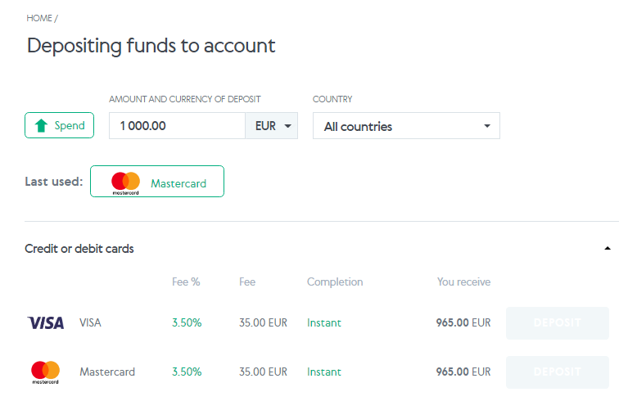
Task: Click the VISA row name text
Action: (x=90, y=322)
